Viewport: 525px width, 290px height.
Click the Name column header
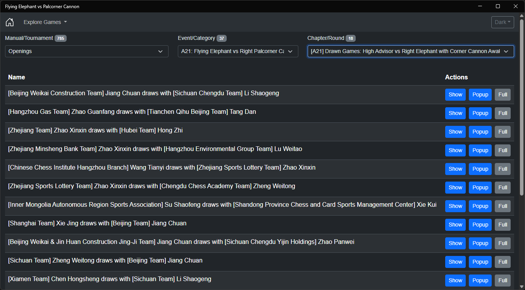point(17,77)
